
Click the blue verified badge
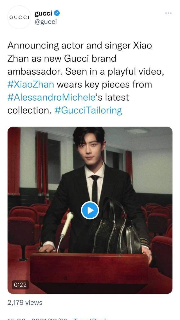(x=57, y=14)
